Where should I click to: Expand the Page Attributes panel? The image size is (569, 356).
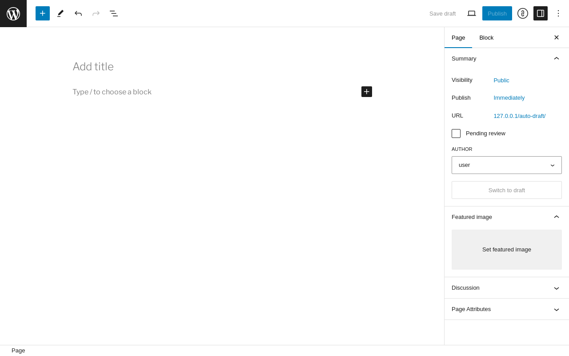pyautogui.click(x=507, y=309)
